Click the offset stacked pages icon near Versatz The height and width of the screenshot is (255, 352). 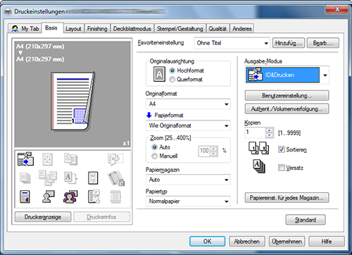click(x=259, y=166)
